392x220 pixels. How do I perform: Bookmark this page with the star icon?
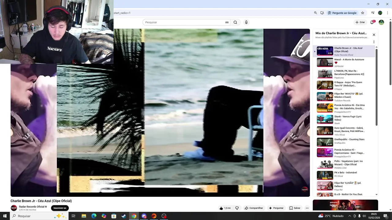pyautogui.click(x=363, y=13)
